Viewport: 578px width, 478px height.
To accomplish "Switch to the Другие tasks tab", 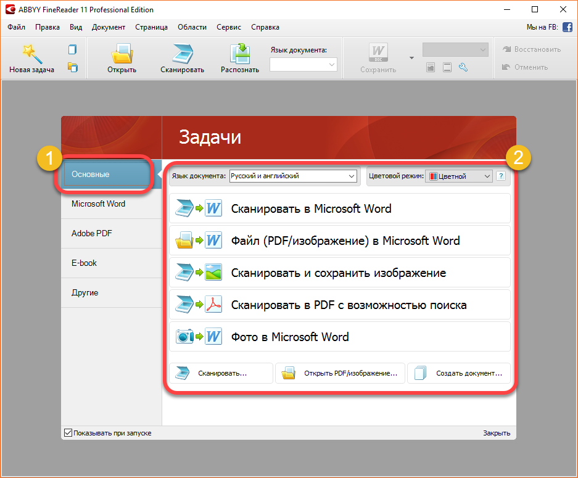I will tap(111, 292).
